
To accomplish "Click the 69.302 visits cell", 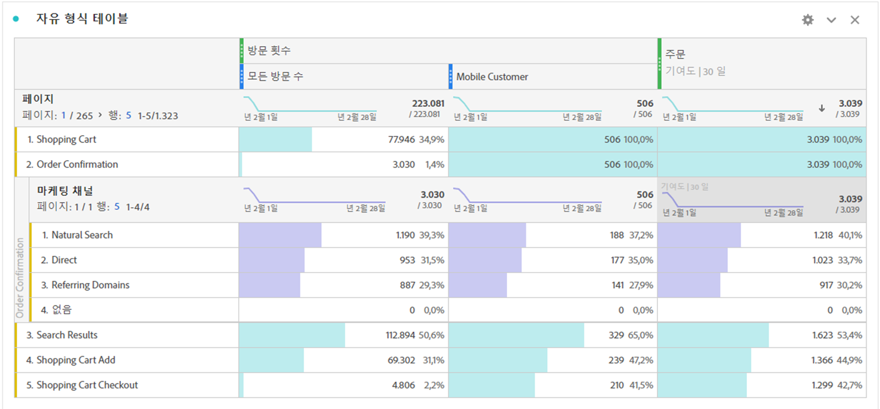I will 343,360.
